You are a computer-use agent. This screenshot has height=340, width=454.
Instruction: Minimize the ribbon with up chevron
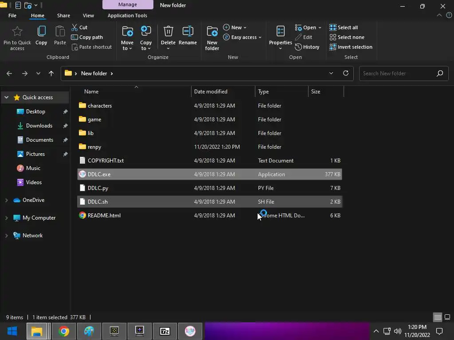click(x=439, y=15)
